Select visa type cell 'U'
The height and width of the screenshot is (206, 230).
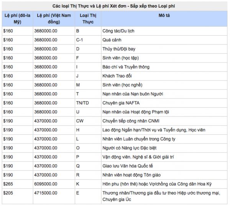[x=88, y=112]
